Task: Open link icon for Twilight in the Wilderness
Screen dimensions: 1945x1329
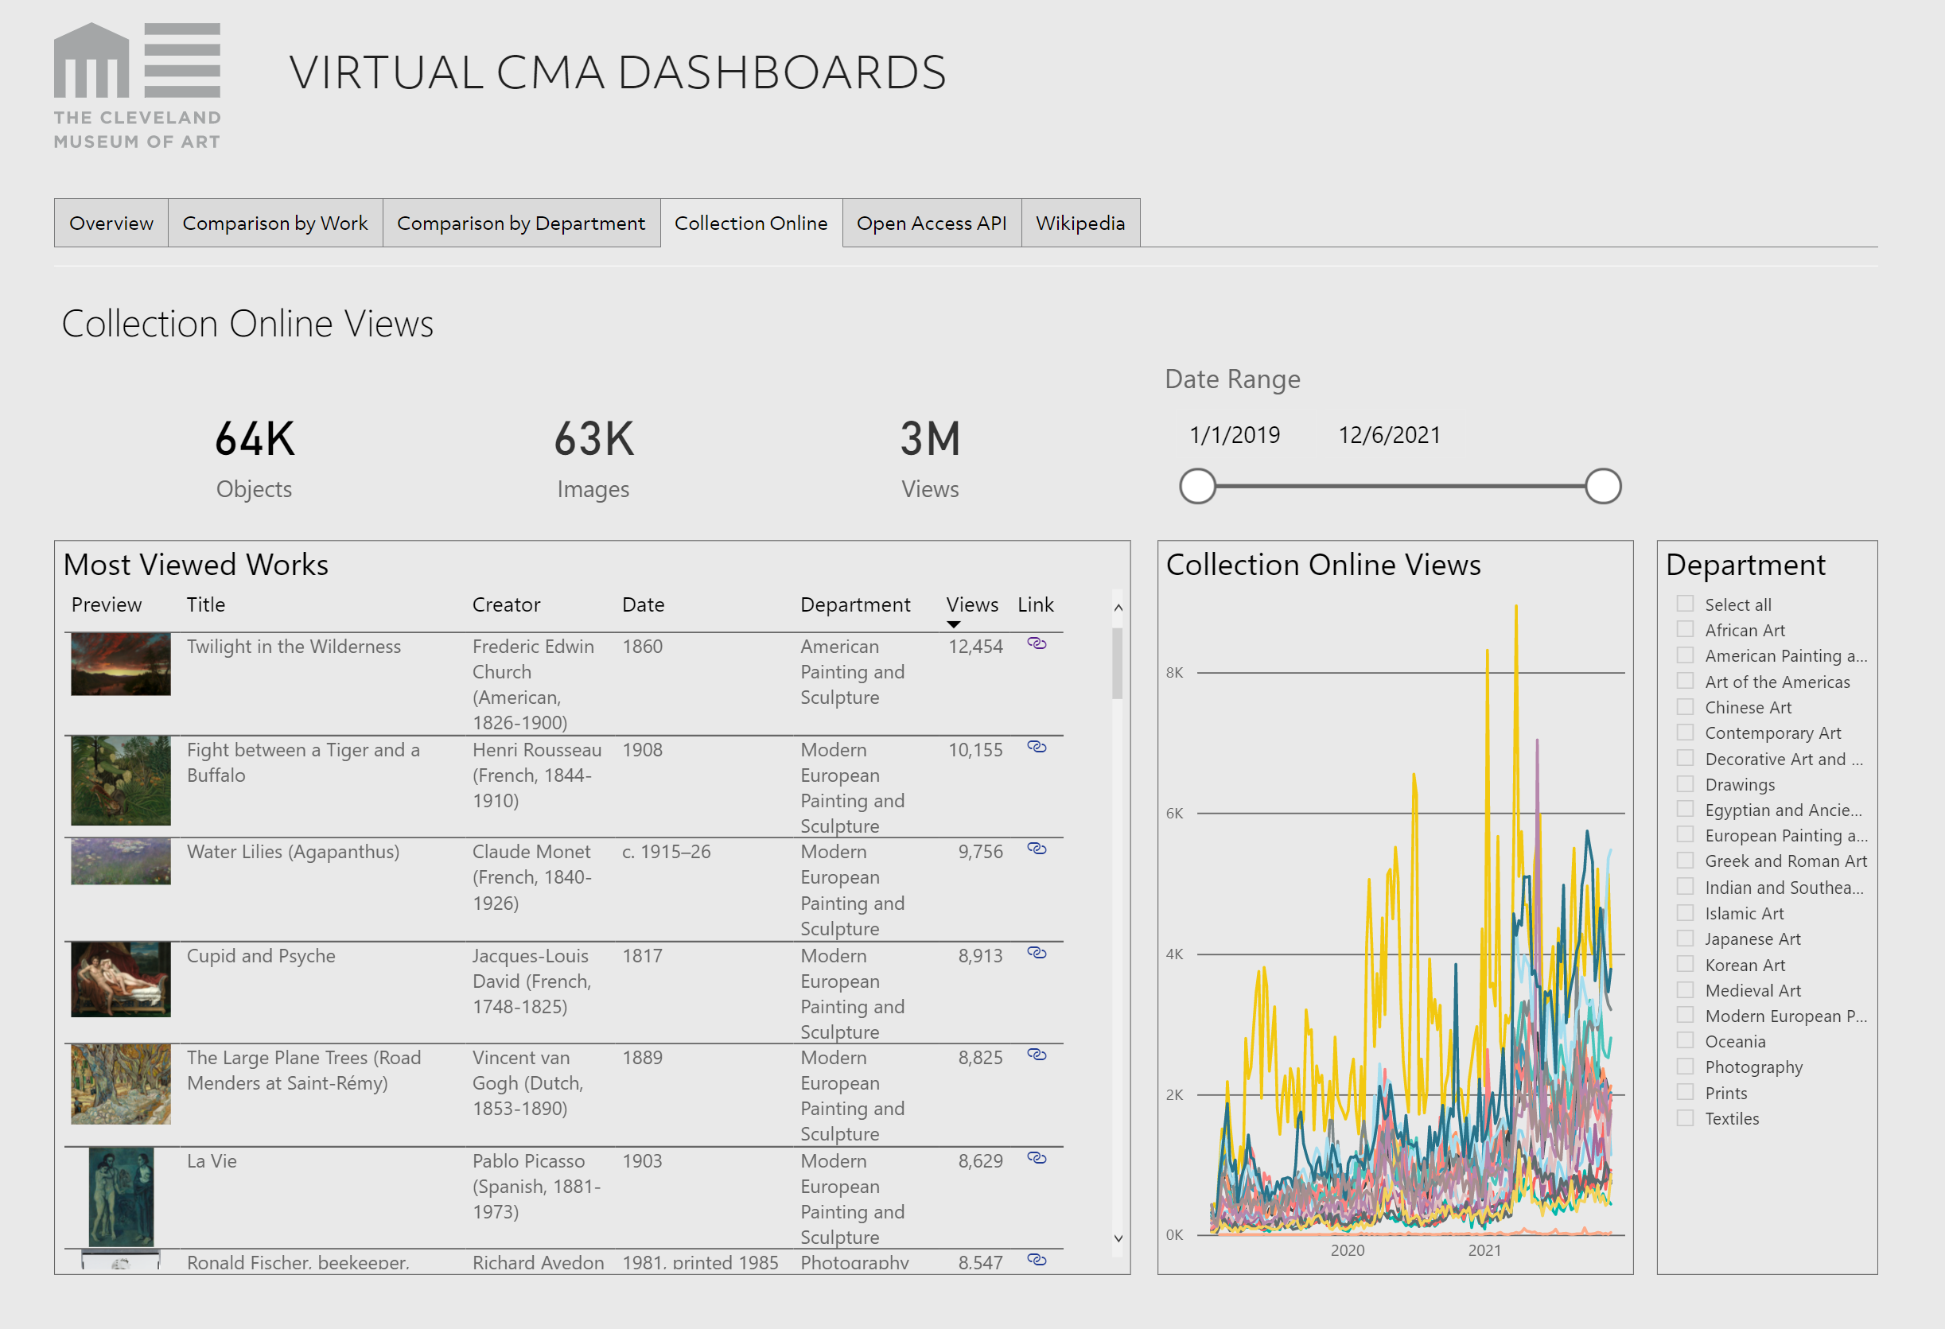Action: click(1036, 643)
